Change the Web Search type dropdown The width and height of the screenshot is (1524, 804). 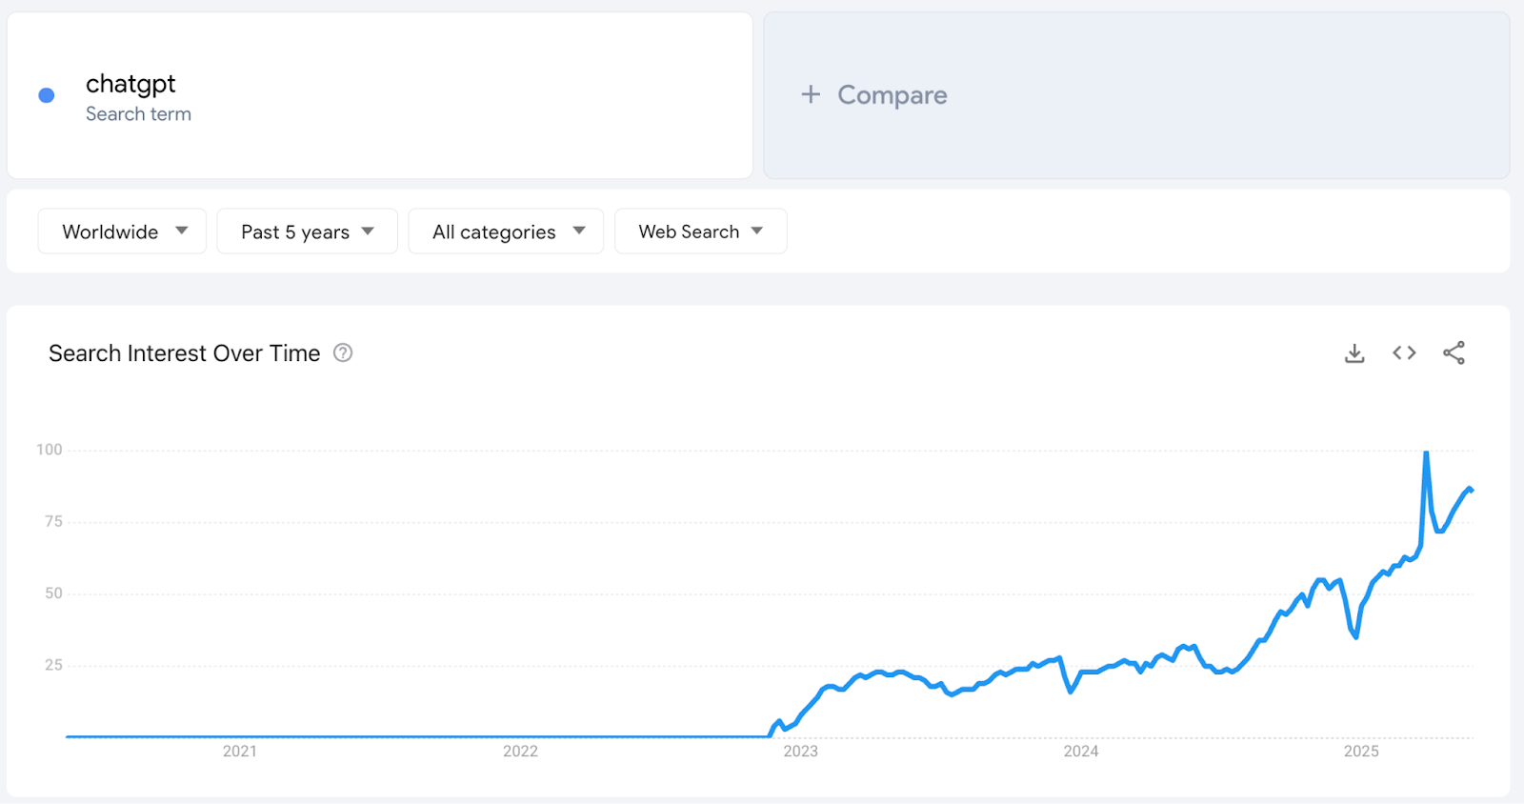[700, 231]
